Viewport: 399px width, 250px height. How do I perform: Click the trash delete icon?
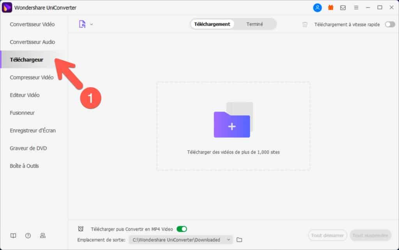click(x=305, y=25)
